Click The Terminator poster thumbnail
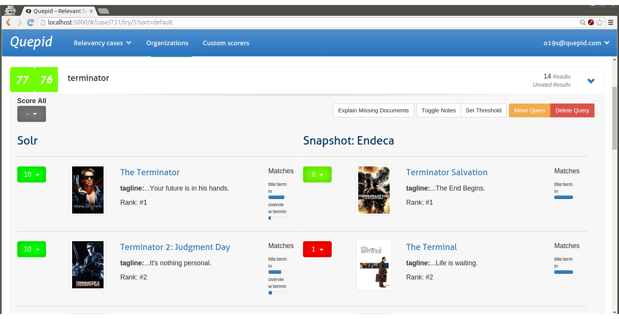Viewport: 619px width, 319px height. [88, 190]
